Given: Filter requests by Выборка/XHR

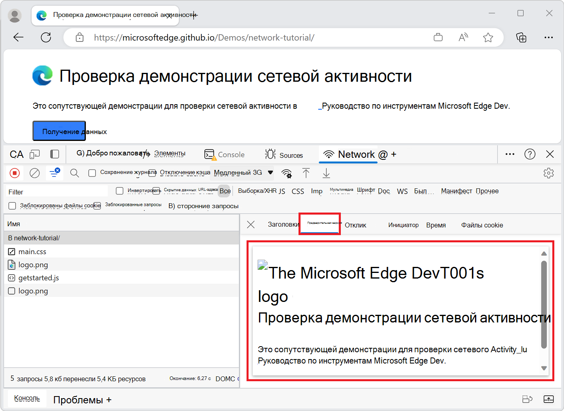Looking at the screenshot, I should pos(257,191).
